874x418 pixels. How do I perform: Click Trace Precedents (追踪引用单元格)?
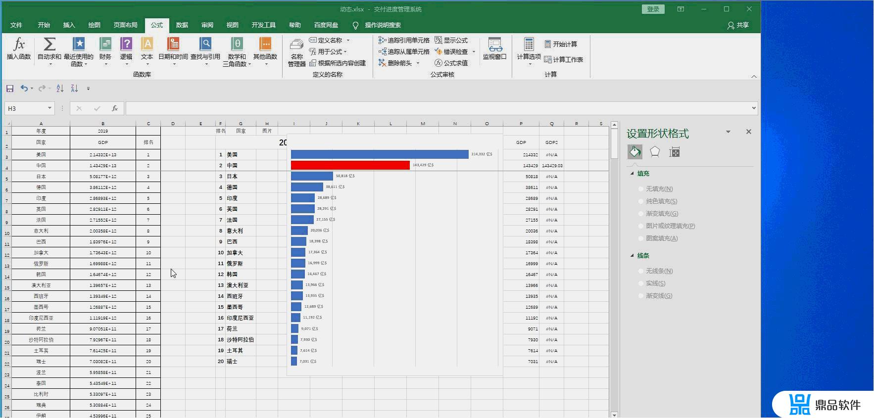click(x=404, y=41)
